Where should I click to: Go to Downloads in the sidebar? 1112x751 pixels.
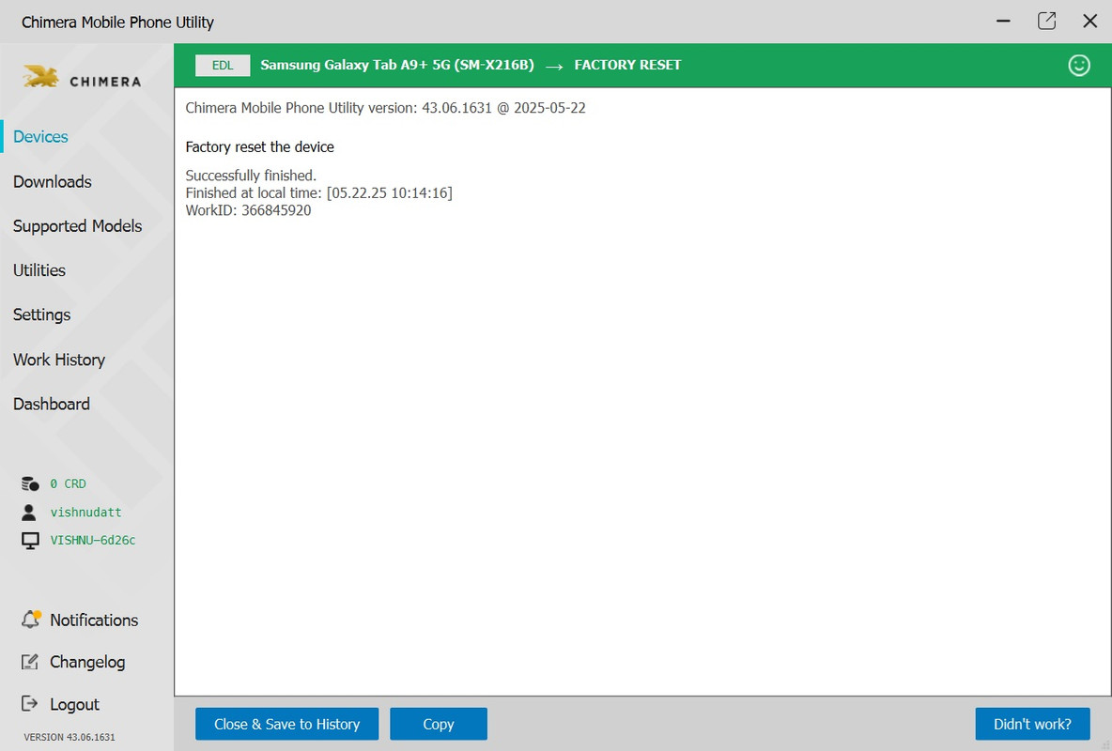pyautogui.click(x=53, y=181)
